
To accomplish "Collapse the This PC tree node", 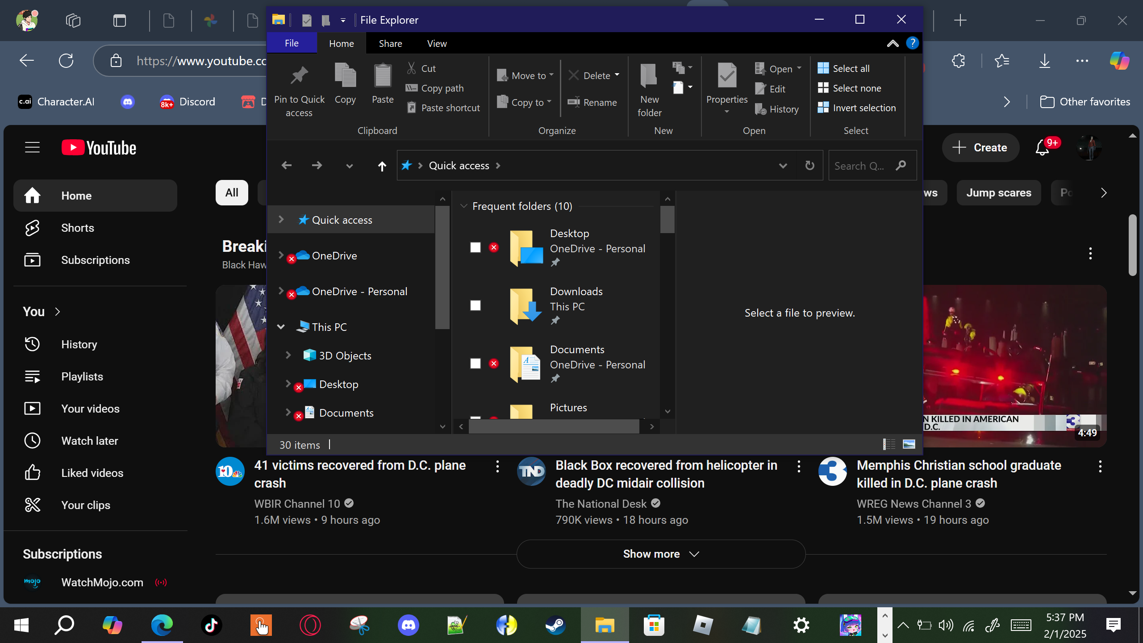I will tap(281, 327).
